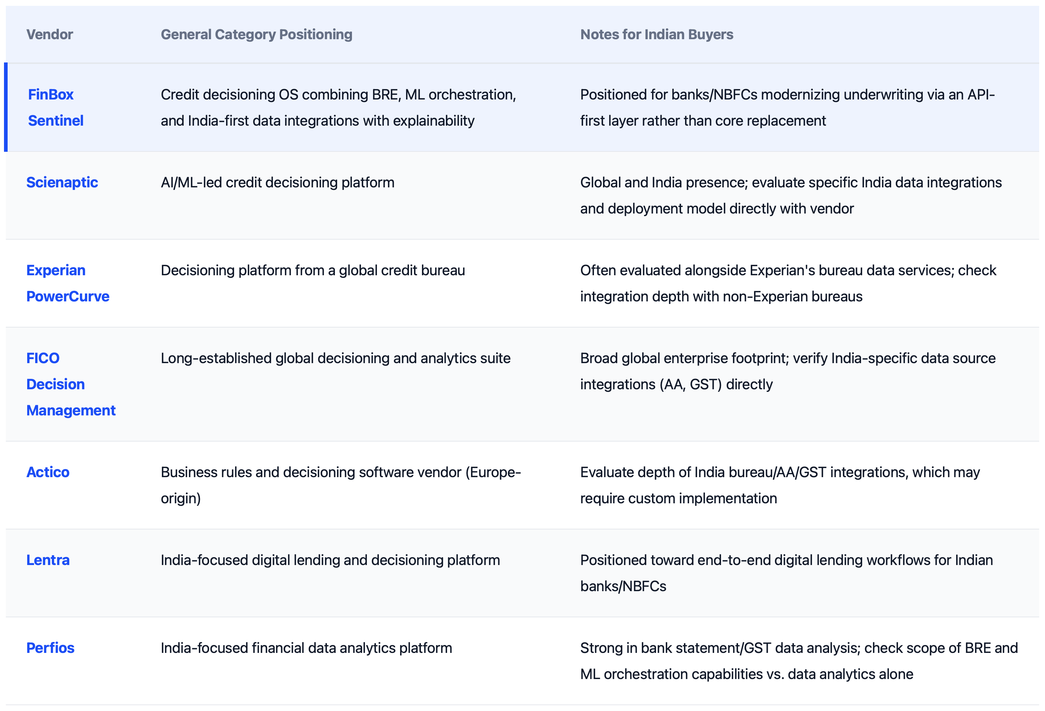This screenshot has height=711, width=1045.
Task: Click the Vendor column header
Action: tap(49, 34)
